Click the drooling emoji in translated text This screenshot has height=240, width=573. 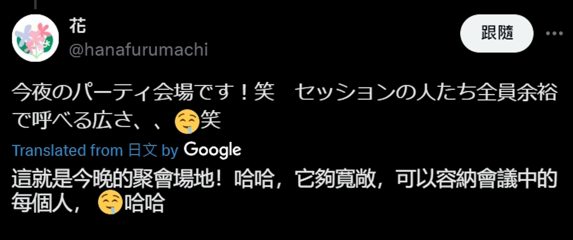pos(110,203)
